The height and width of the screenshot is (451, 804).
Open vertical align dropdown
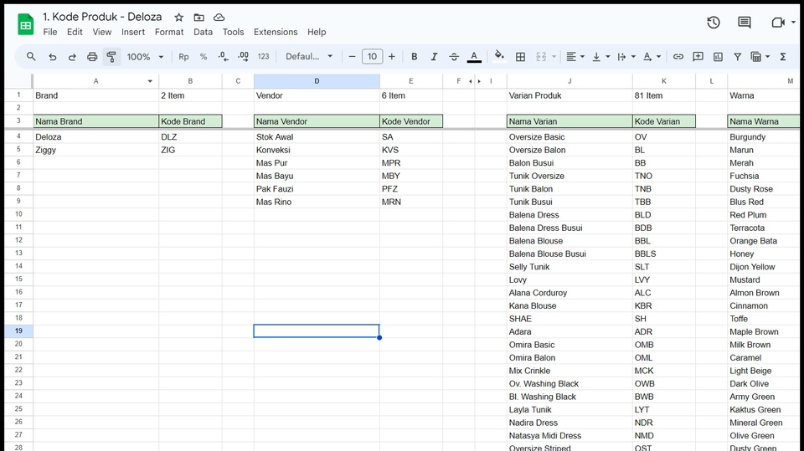click(600, 56)
